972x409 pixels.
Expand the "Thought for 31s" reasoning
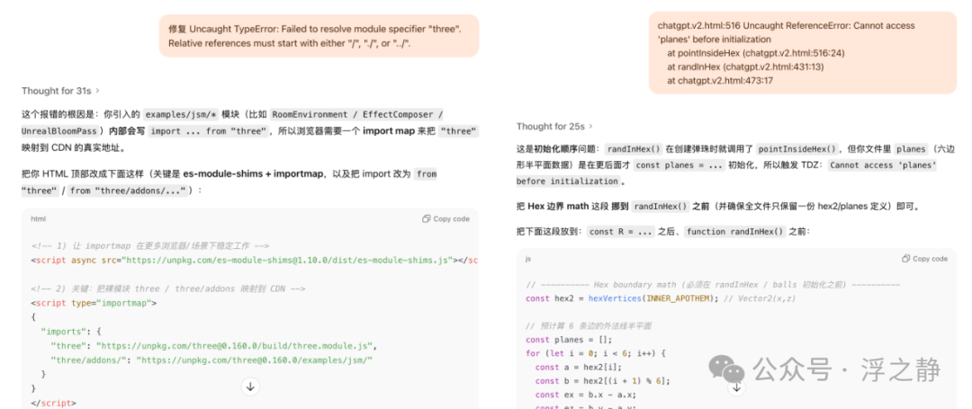point(60,90)
